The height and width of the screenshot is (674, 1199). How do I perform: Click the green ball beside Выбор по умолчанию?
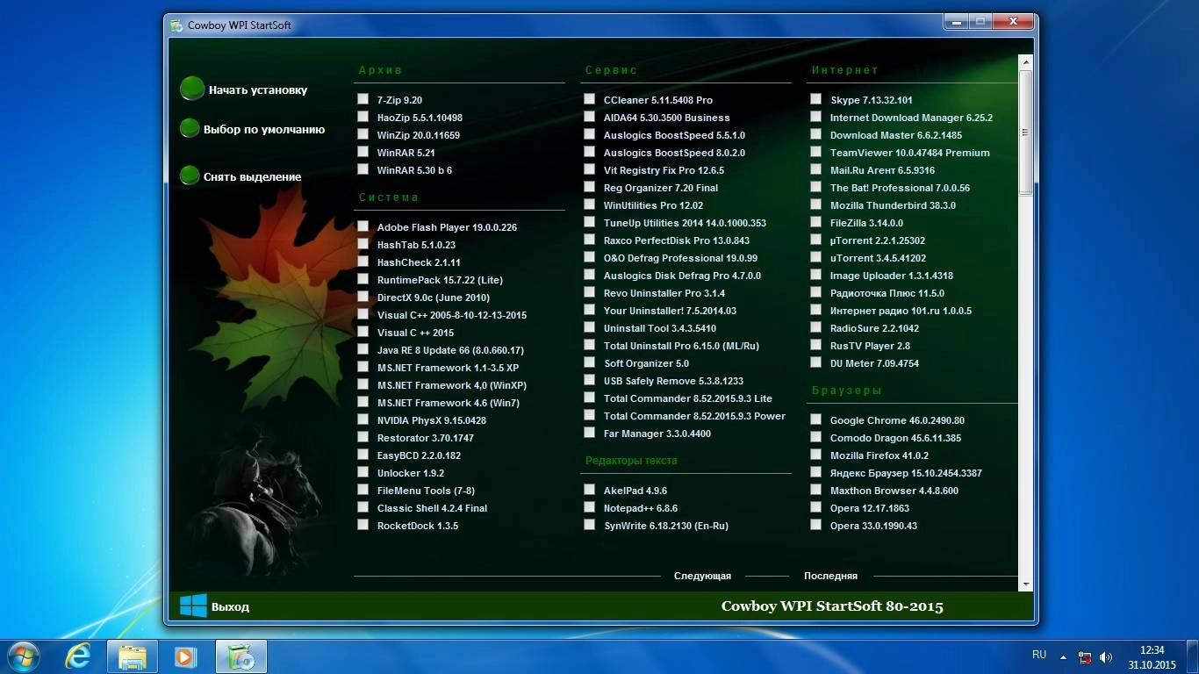pos(190,128)
